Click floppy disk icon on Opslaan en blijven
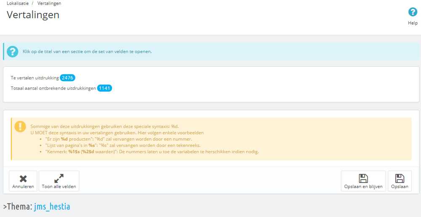The image size is (421, 217). [x=363, y=178]
